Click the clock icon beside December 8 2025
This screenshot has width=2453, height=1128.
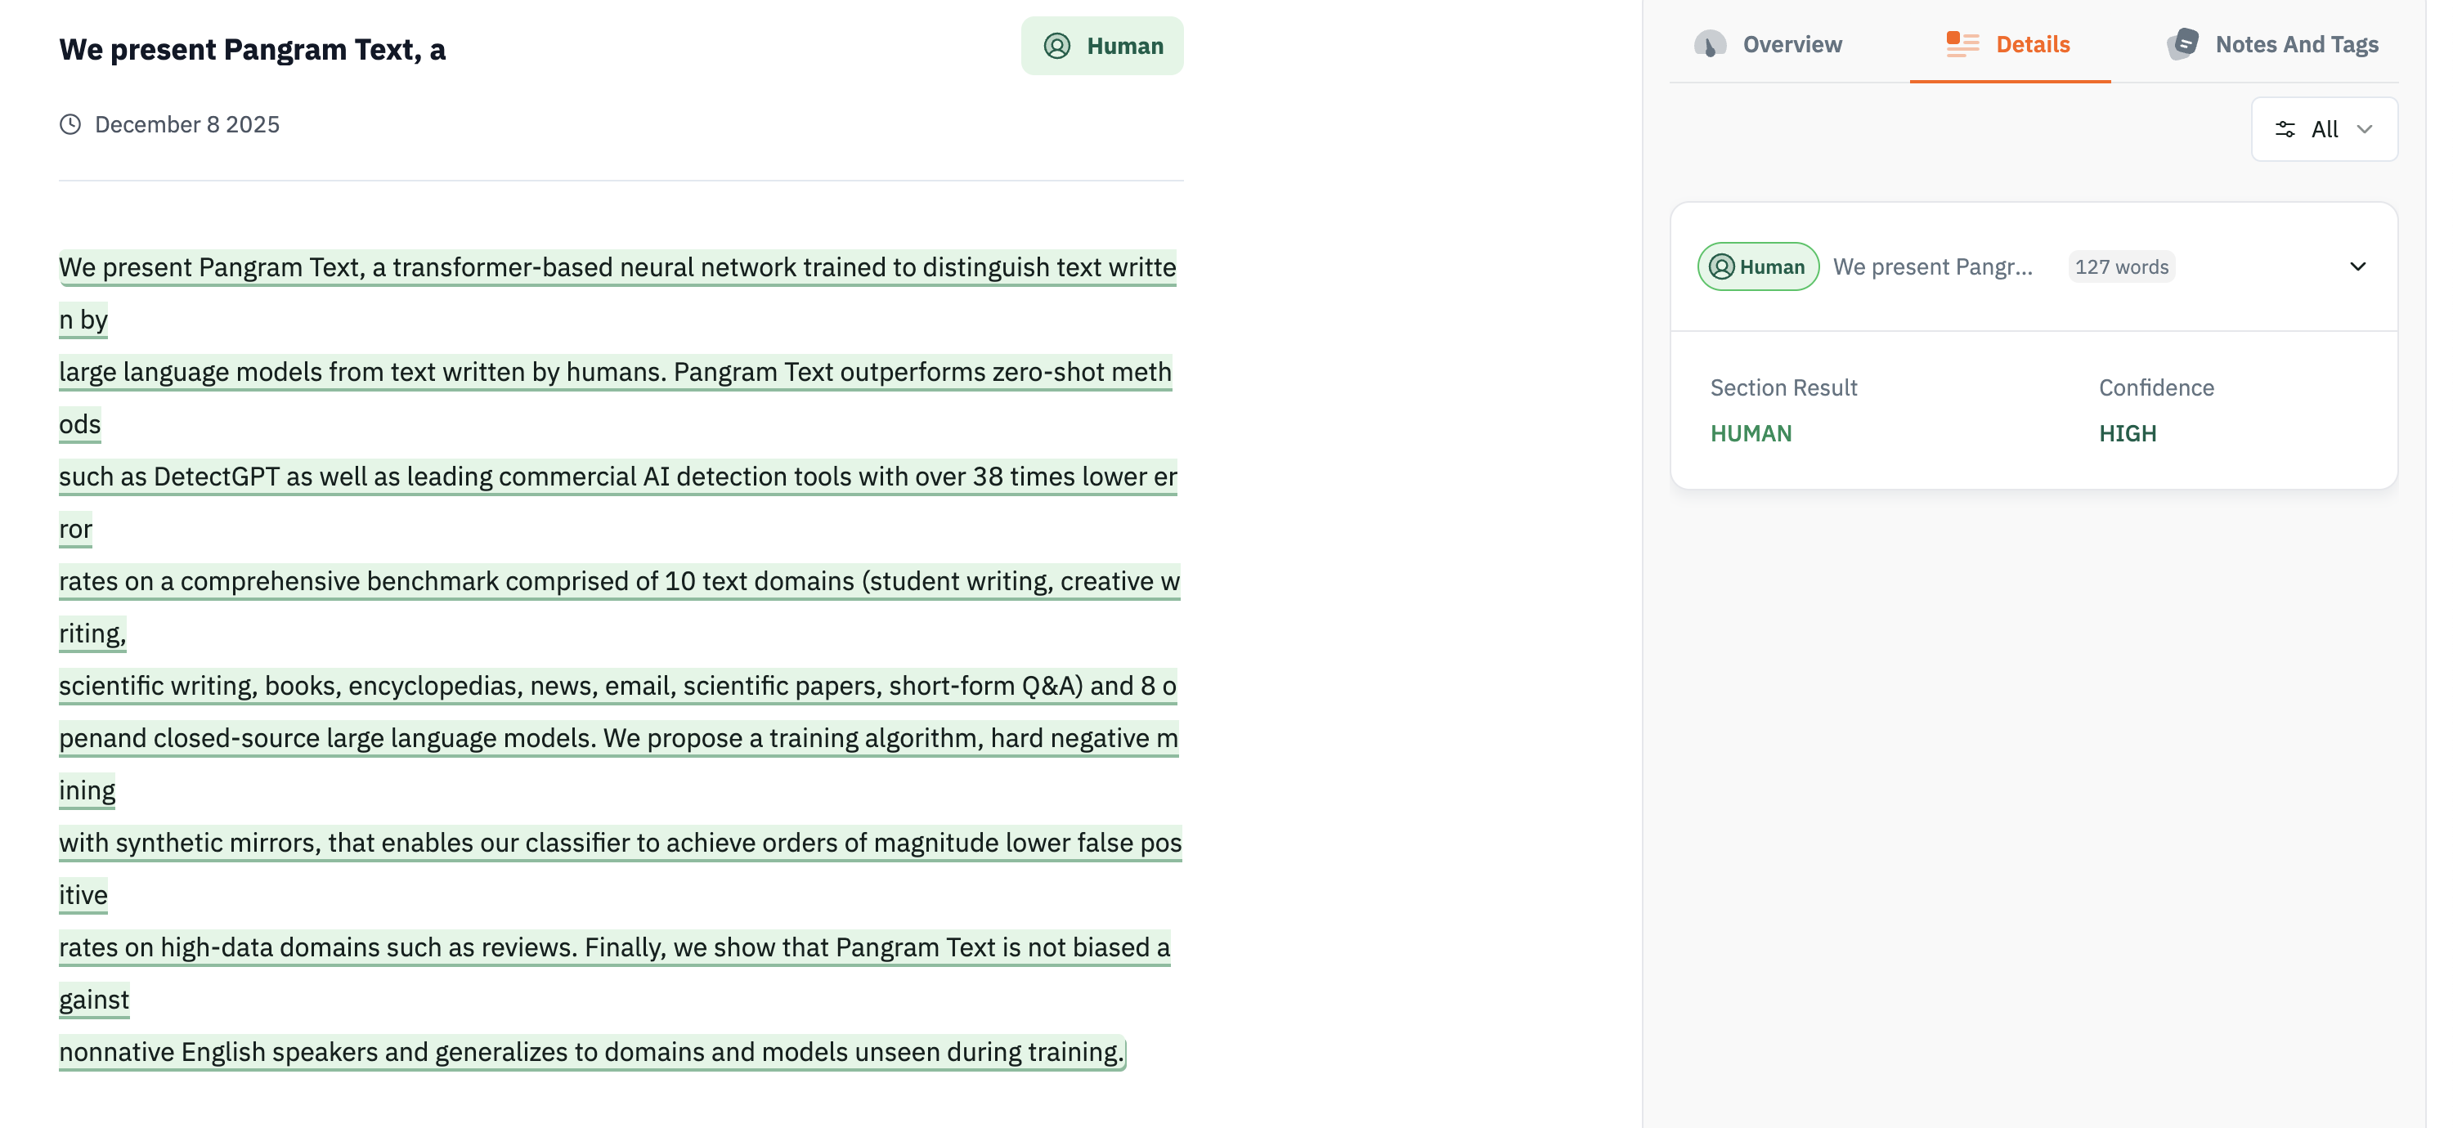click(70, 125)
